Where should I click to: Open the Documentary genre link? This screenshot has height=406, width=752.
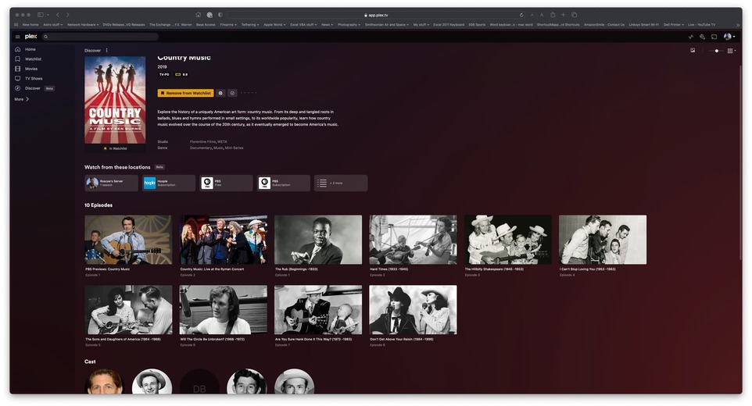[x=200, y=148]
